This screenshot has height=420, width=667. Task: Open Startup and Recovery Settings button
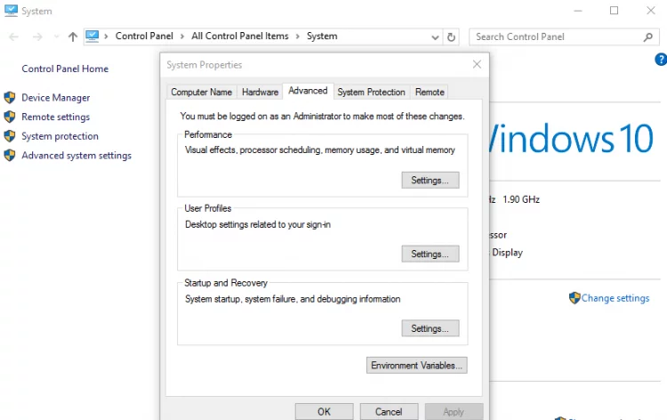(x=430, y=328)
